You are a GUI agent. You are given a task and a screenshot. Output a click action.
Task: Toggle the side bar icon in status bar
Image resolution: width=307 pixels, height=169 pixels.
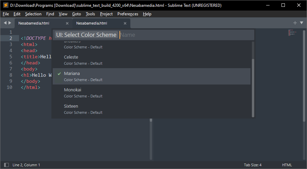(x=6, y=165)
